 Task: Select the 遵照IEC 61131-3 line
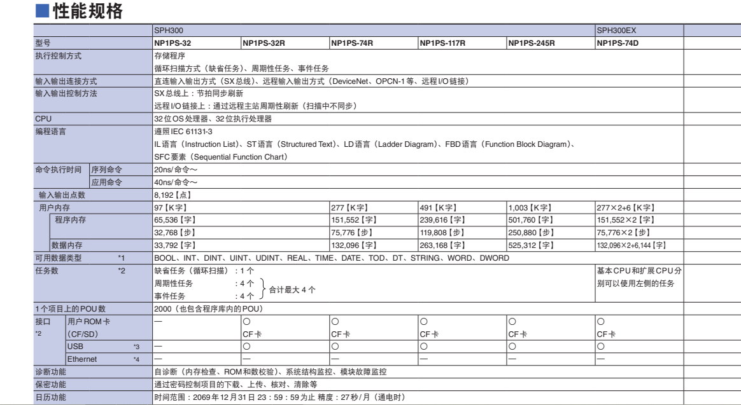click(x=183, y=132)
